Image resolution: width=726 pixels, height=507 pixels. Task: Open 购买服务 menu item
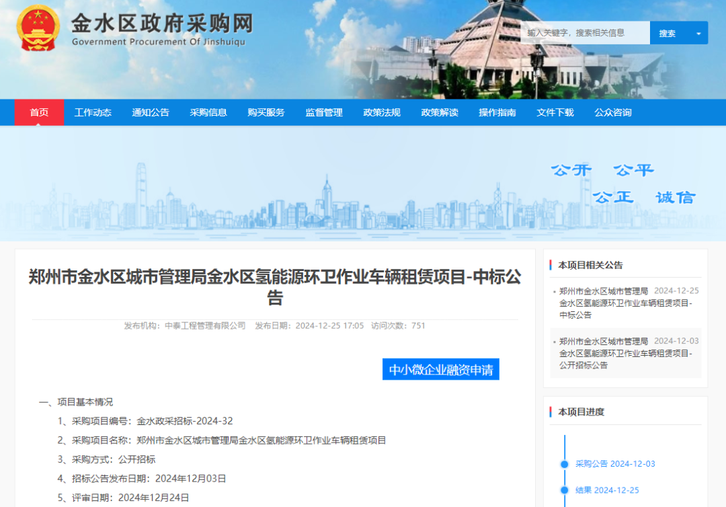pos(266,112)
